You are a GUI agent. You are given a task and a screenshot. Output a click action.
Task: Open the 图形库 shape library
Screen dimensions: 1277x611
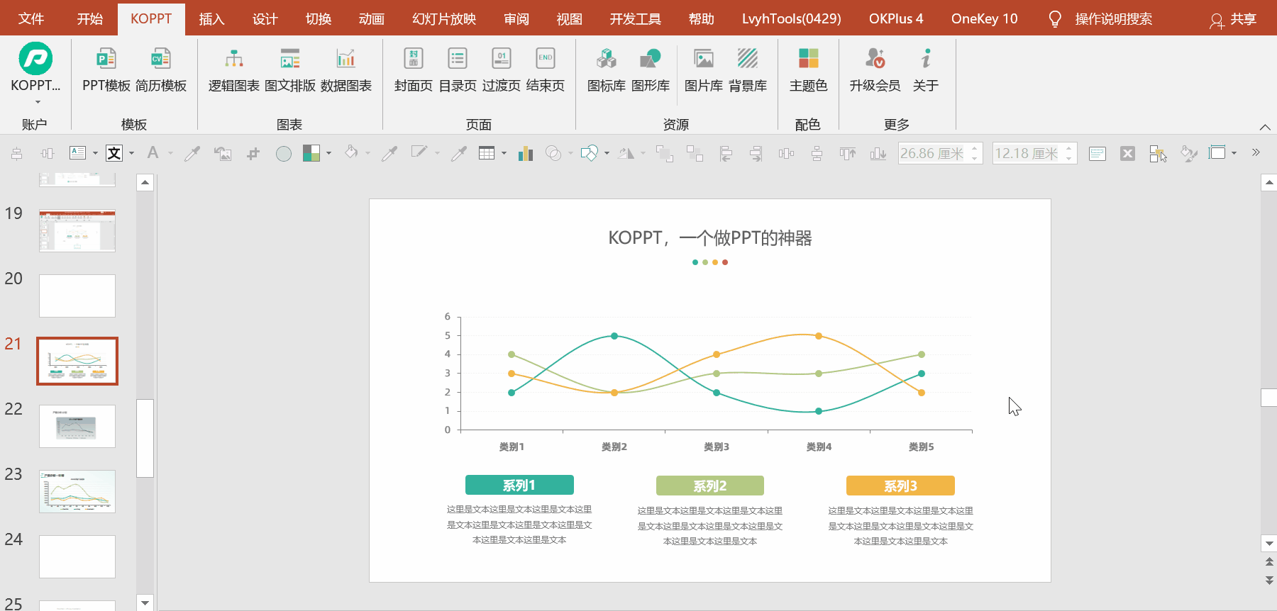pos(651,70)
